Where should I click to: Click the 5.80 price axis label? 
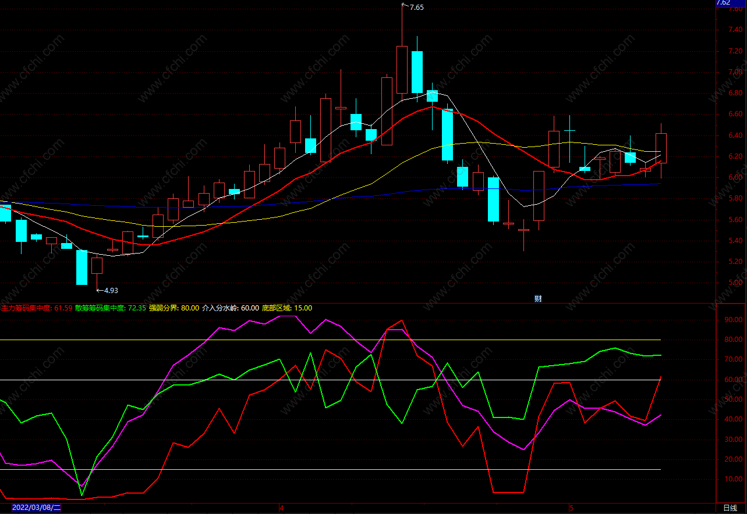pyautogui.click(x=735, y=199)
